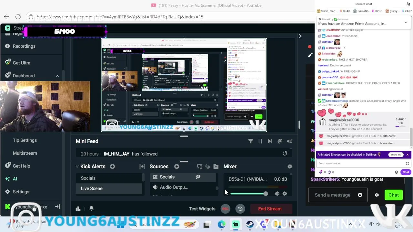This screenshot has height=232, width=413.
Task: Open emoji picker in Kick chat field
Action: 360,195
